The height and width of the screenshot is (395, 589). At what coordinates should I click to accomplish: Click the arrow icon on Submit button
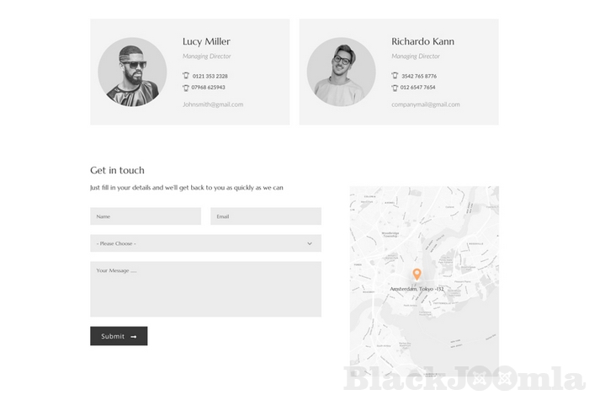pyautogui.click(x=134, y=337)
